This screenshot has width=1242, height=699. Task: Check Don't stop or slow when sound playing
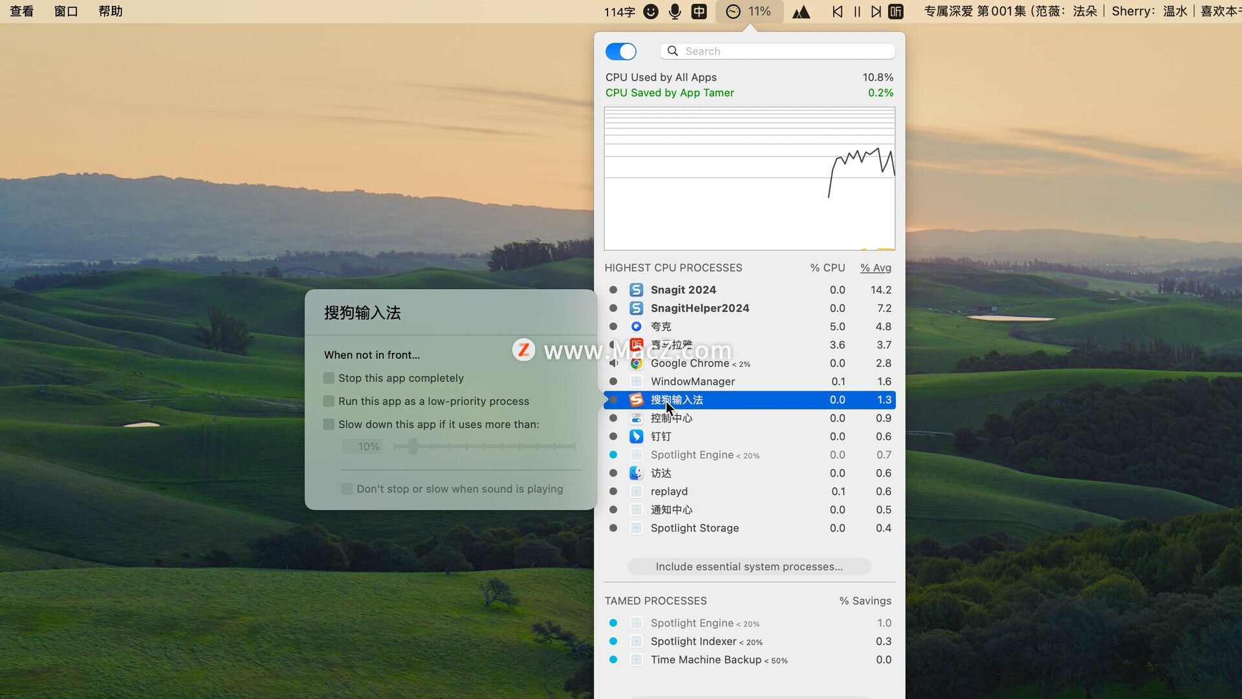[x=347, y=489]
